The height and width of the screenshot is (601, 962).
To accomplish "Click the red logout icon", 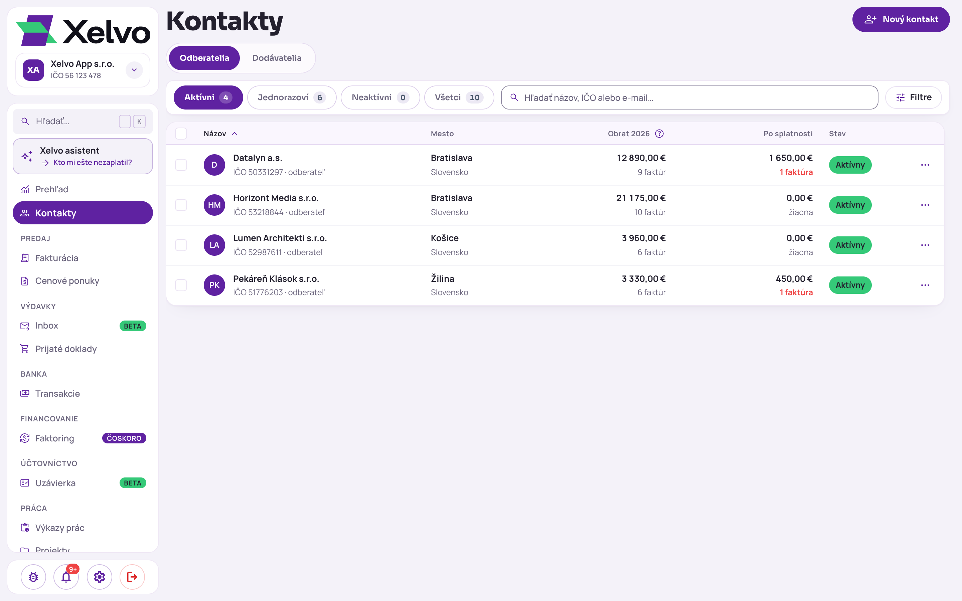I will 132,577.
